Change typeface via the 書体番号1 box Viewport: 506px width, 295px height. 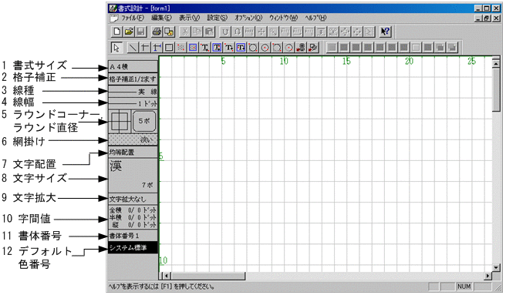pos(133,236)
